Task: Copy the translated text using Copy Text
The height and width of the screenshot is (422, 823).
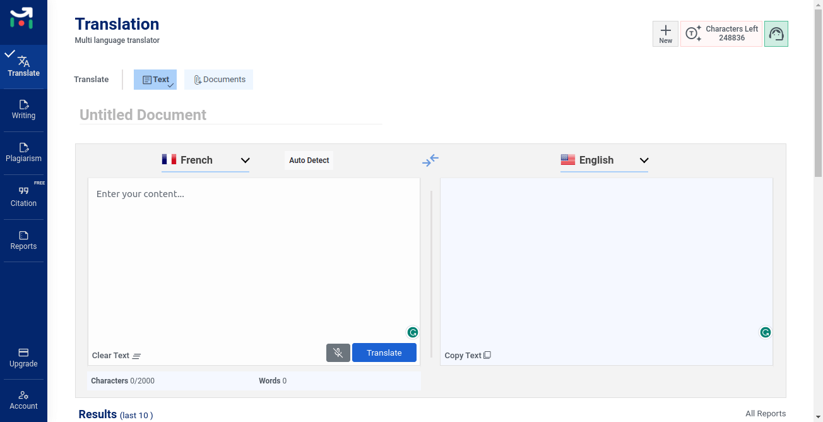Action: (x=467, y=355)
